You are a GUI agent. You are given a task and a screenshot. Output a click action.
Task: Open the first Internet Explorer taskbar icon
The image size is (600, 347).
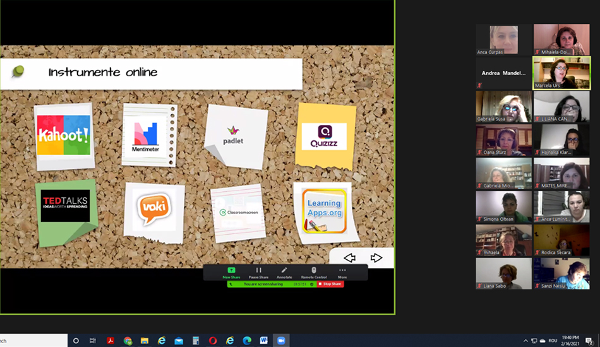[162, 341]
